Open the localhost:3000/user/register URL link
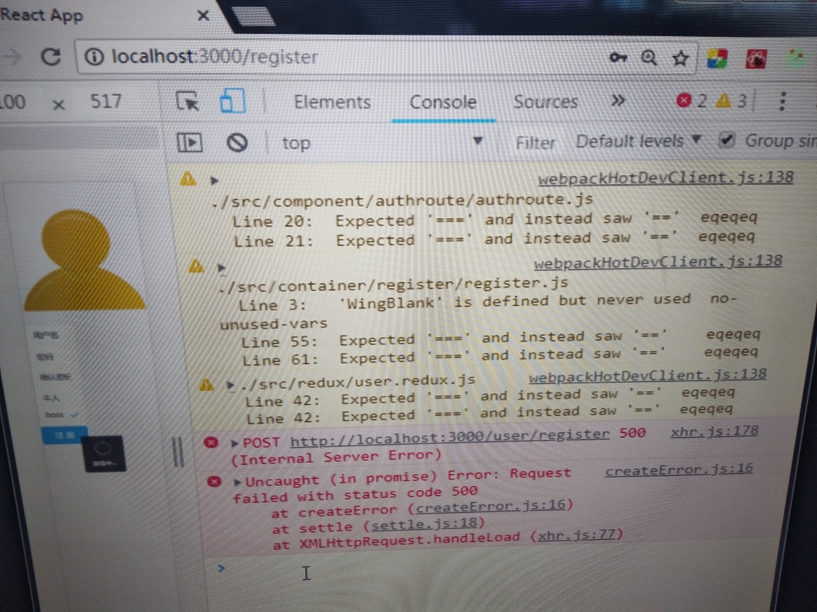The height and width of the screenshot is (612, 817). 450,438
